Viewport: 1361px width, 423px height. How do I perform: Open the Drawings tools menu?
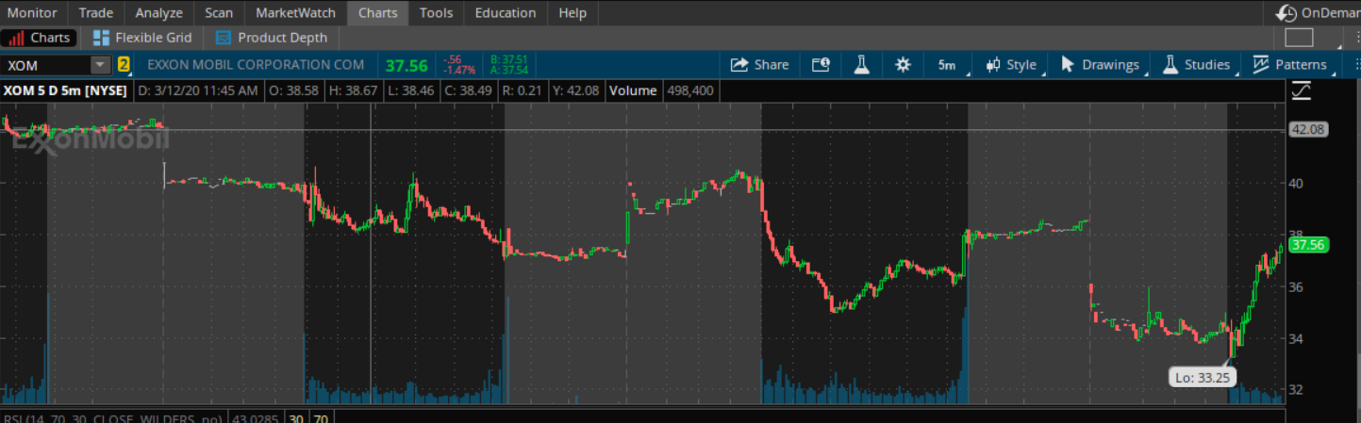tap(1100, 65)
